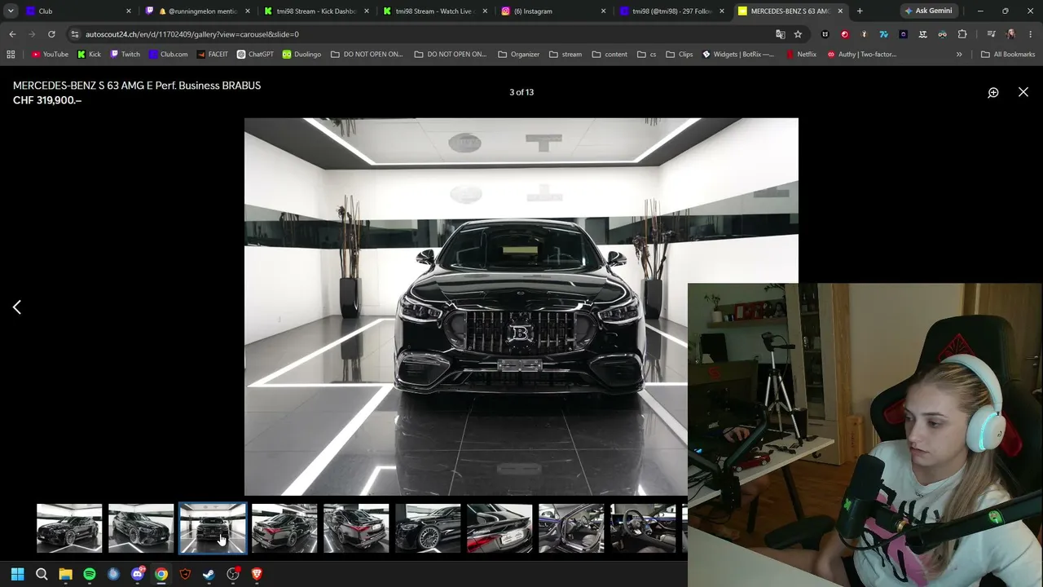Viewport: 1043px width, 587px height.
Task: Open Discord from the taskbar
Action: [137, 574]
